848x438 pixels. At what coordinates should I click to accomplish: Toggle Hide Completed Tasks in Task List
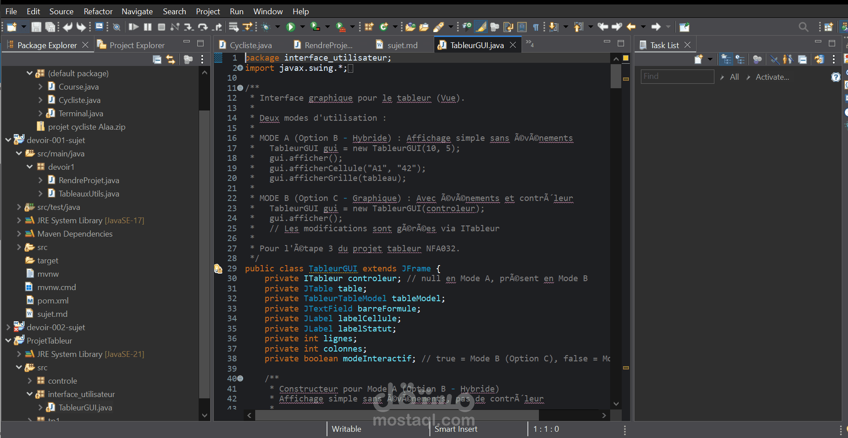775,59
